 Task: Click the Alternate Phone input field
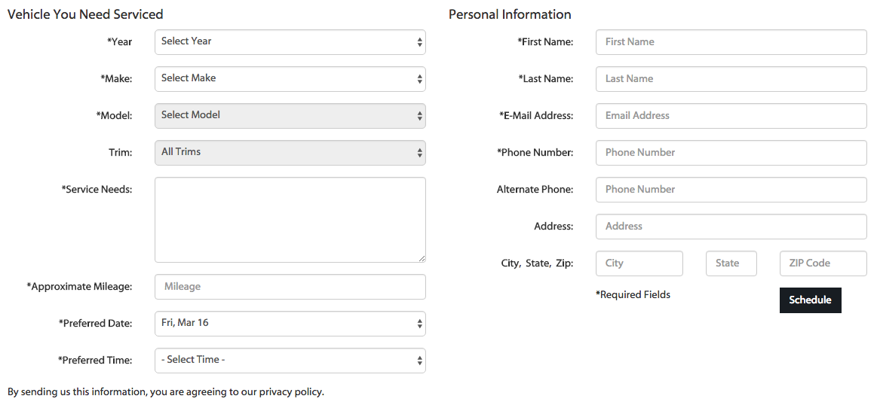[731, 190]
